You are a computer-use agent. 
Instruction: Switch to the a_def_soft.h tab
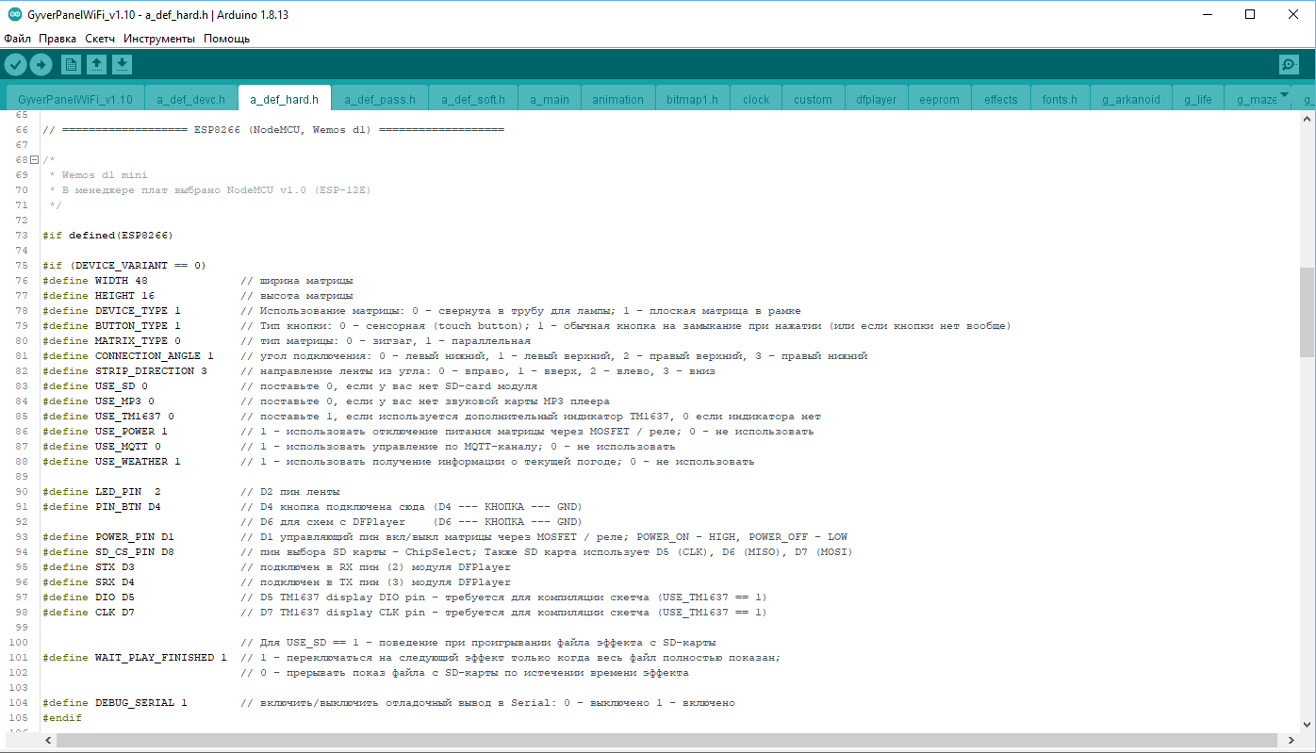pos(473,99)
